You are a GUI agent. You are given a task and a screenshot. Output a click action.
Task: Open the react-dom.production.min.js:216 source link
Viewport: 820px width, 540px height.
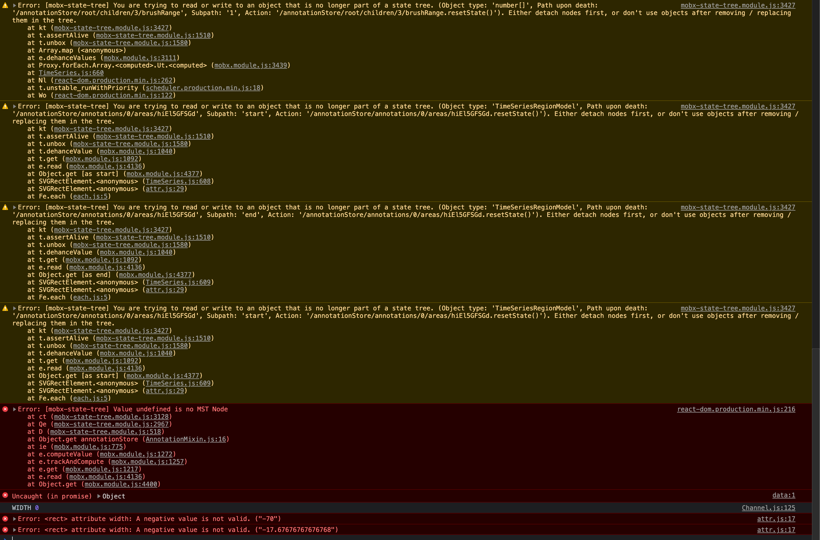[x=737, y=409]
